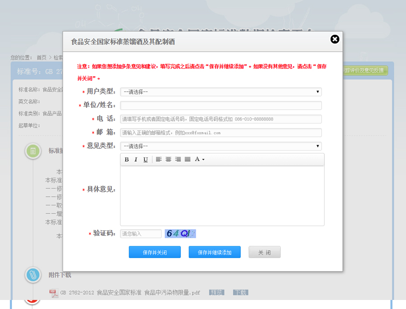Toggle underline formatting in the editor

(145, 160)
